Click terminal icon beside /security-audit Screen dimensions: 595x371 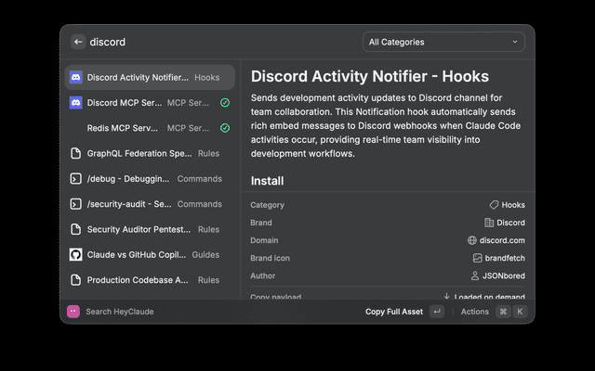coord(76,204)
